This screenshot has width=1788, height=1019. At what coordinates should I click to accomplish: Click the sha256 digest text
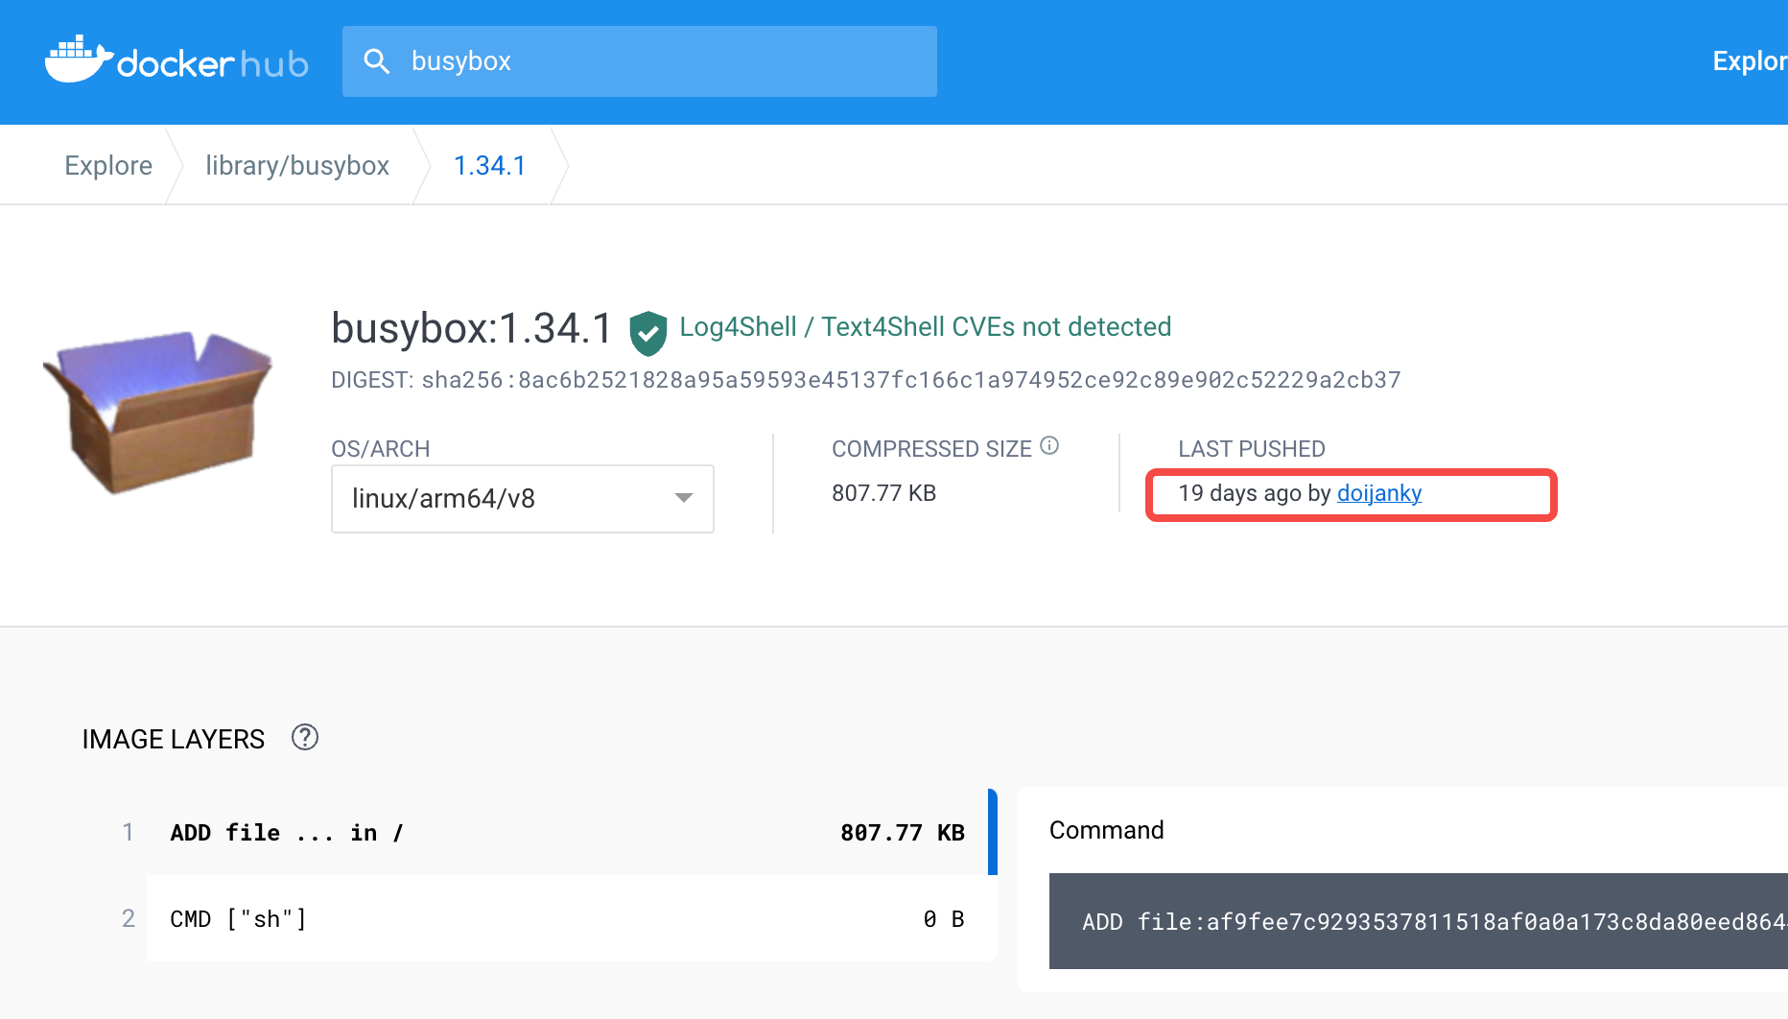pos(863,379)
